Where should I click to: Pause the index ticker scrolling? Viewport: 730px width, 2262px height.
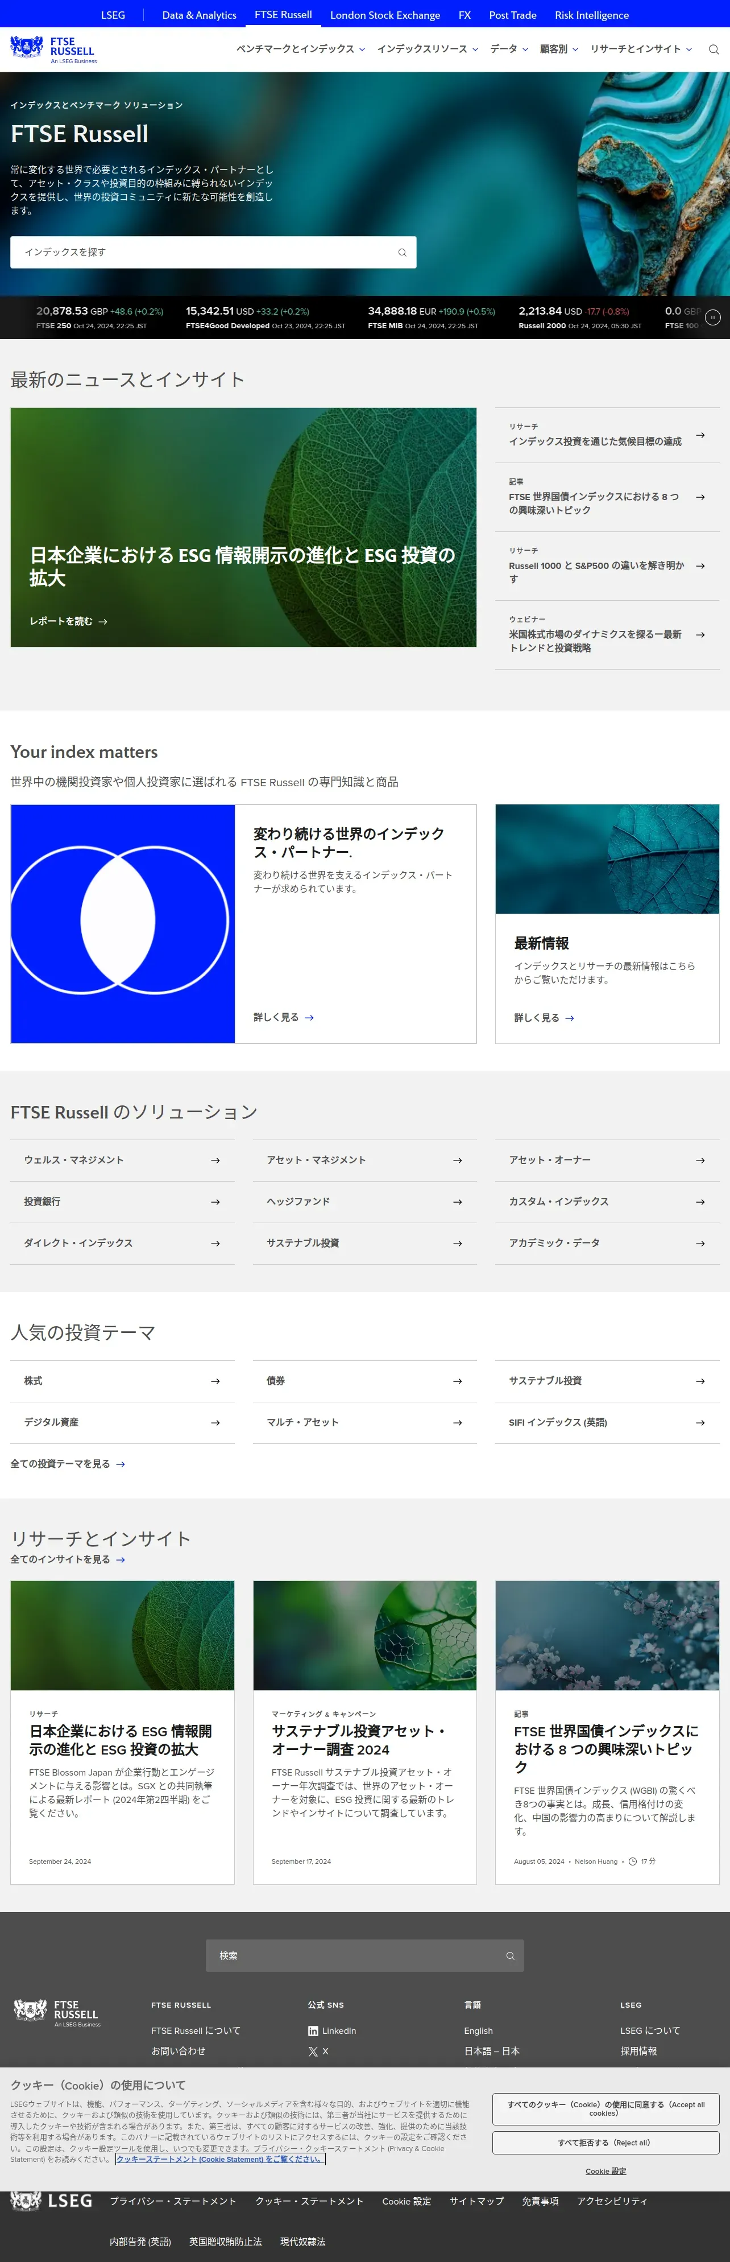coord(712,318)
